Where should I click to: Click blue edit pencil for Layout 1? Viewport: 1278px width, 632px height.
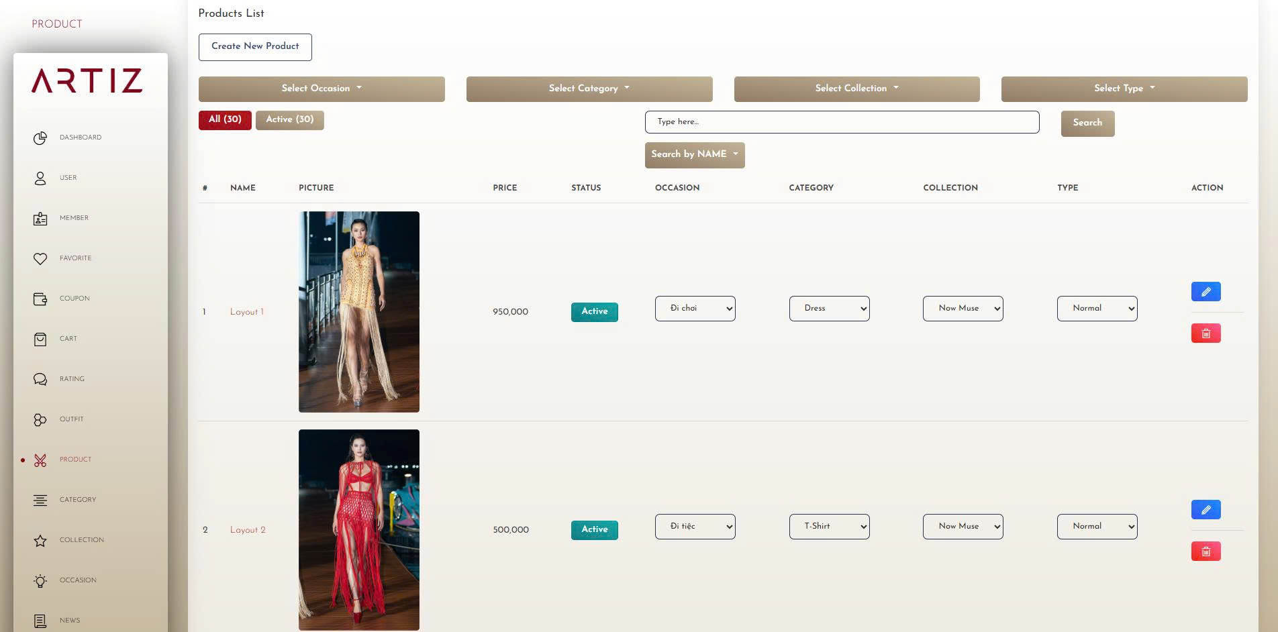click(1206, 292)
